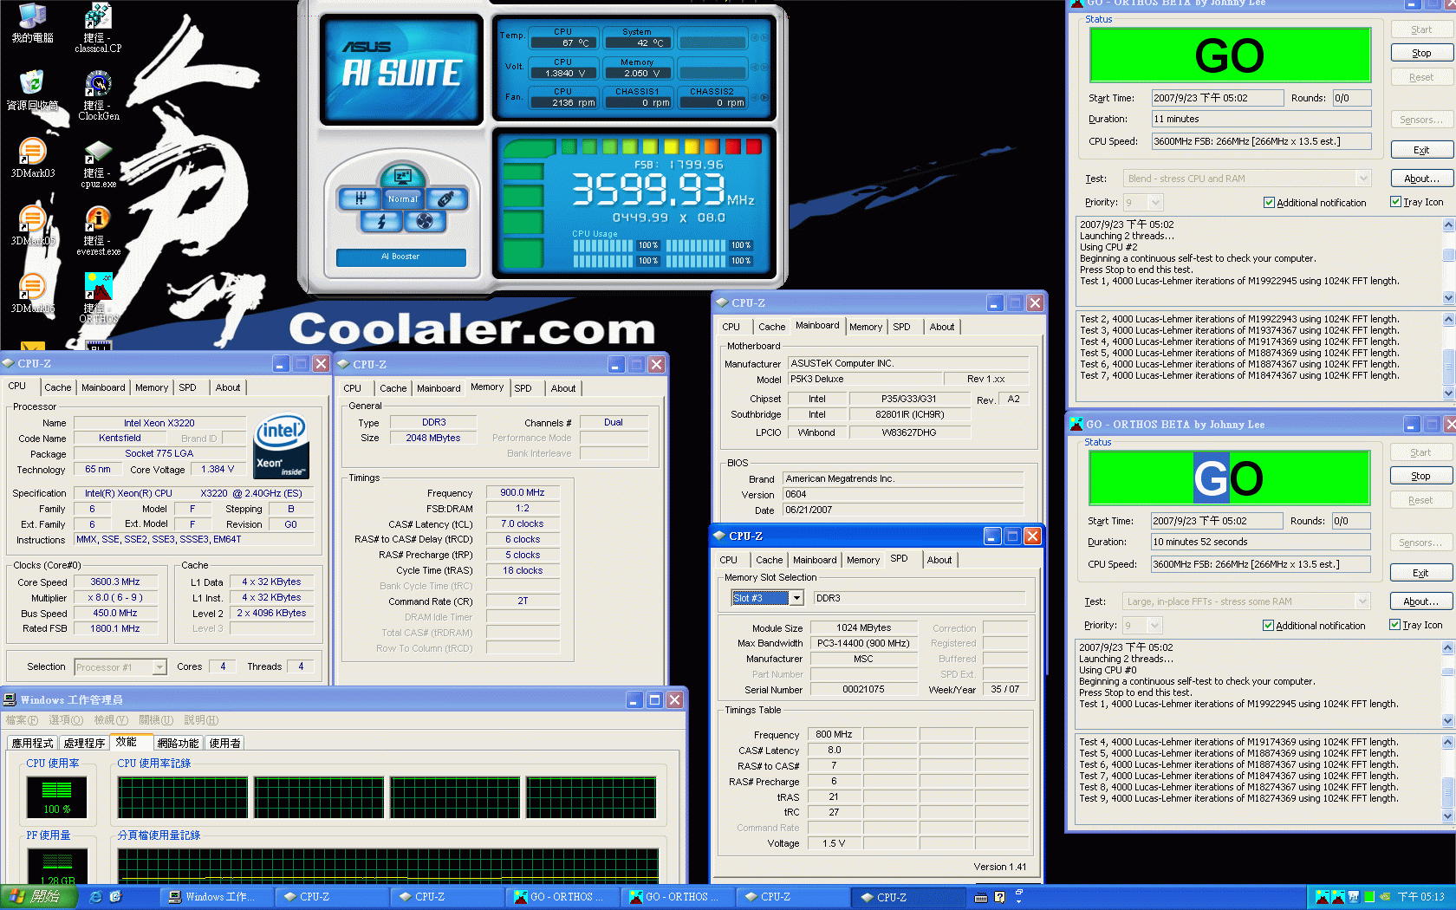Open the Recycle Bin desktop icon
1456x910 pixels.
click(x=32, y=90)
